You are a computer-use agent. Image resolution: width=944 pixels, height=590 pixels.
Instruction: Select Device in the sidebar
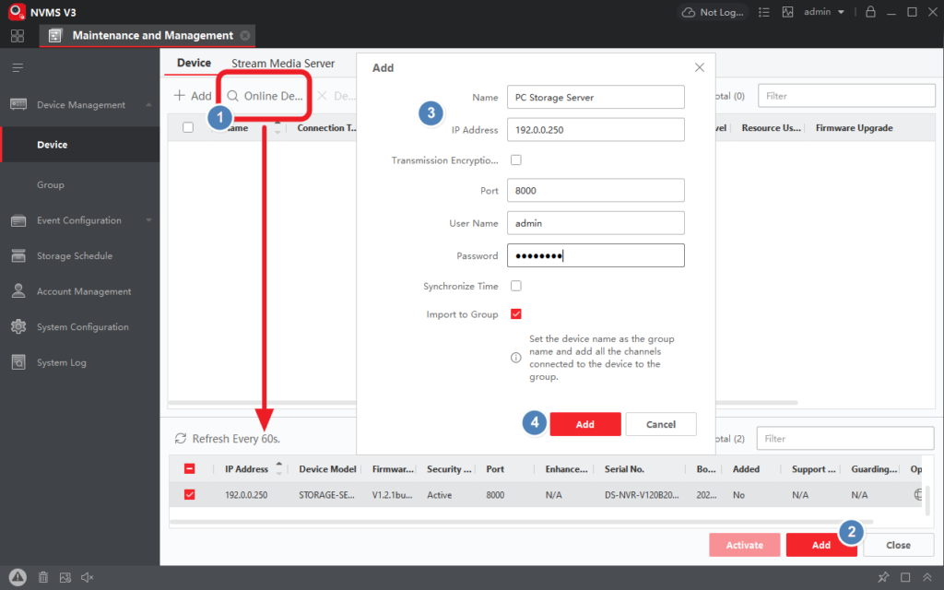80,145
